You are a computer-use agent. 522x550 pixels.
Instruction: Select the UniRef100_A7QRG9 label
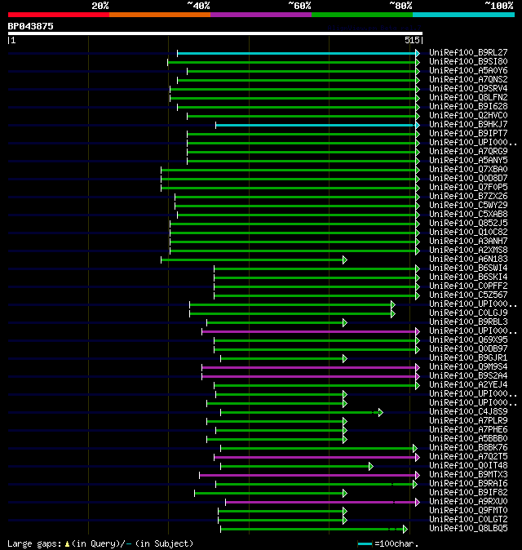[468, 152]
